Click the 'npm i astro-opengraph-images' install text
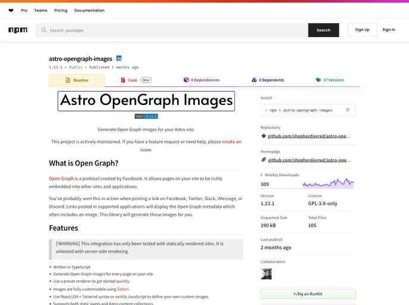Screen dimensions: 409x305 (301, 110)
